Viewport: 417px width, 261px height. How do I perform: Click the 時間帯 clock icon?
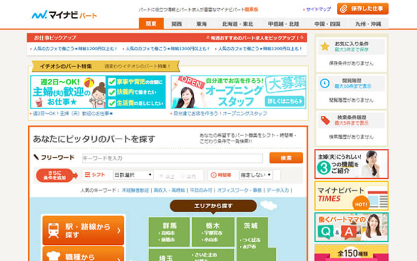click(214, 175)
